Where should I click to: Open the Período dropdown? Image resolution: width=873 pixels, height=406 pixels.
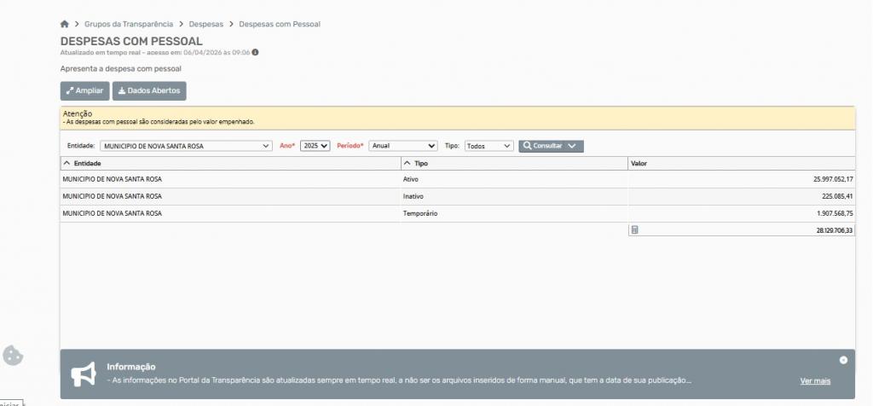[402, 146]
